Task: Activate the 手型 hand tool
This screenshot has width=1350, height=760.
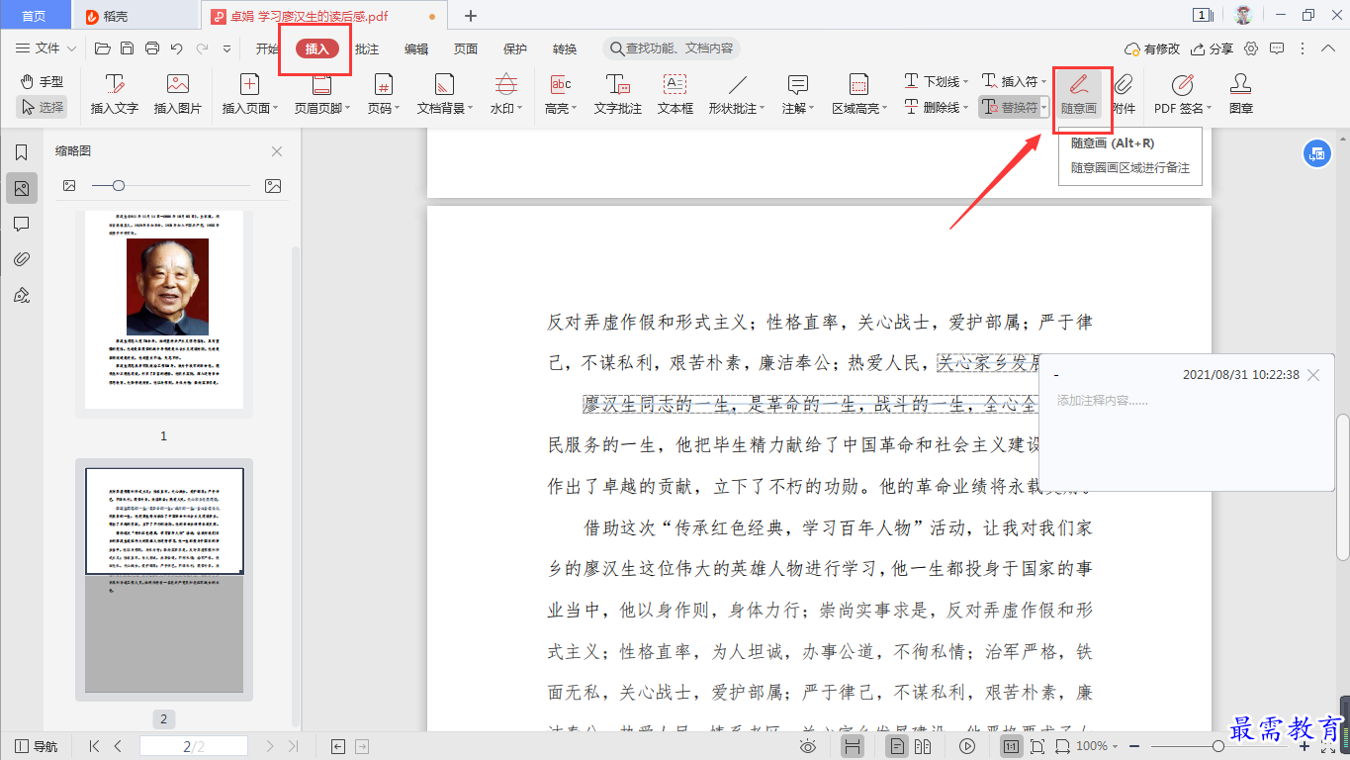Action: point(42,81)
